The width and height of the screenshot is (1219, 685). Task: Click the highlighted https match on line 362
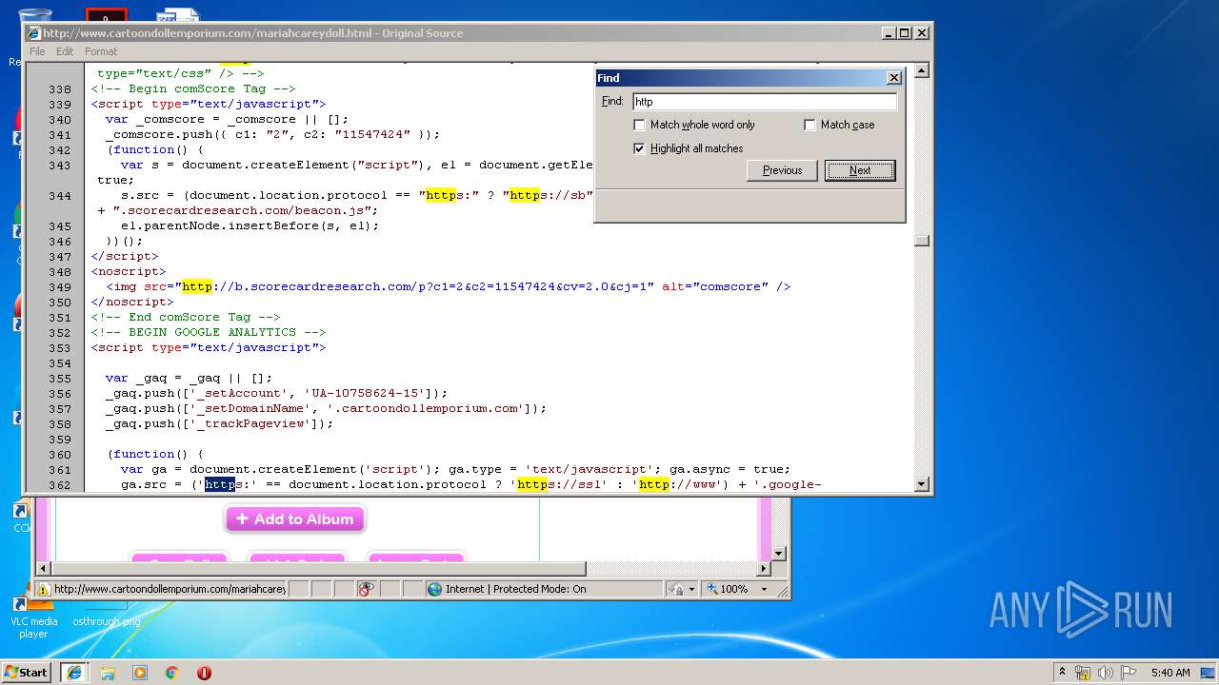(220, 484)
